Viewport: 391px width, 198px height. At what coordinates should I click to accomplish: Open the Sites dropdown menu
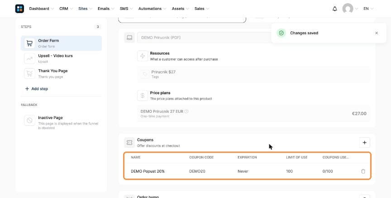85,9
